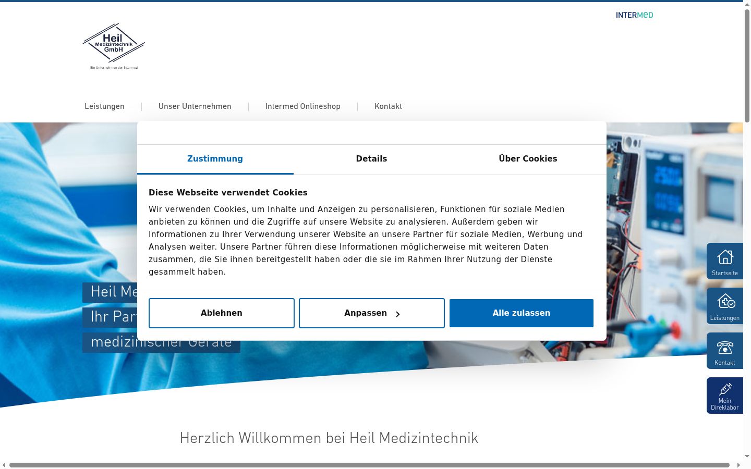Switch to the Über Cookies tab
Screen dimensions: 751x469
click(528, 159)
